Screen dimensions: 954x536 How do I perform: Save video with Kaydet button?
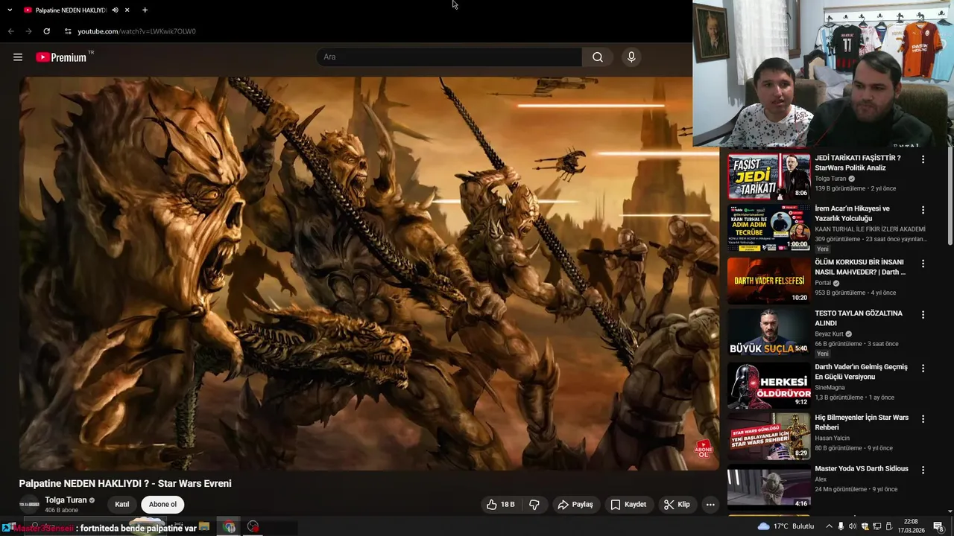coord(628,505)
